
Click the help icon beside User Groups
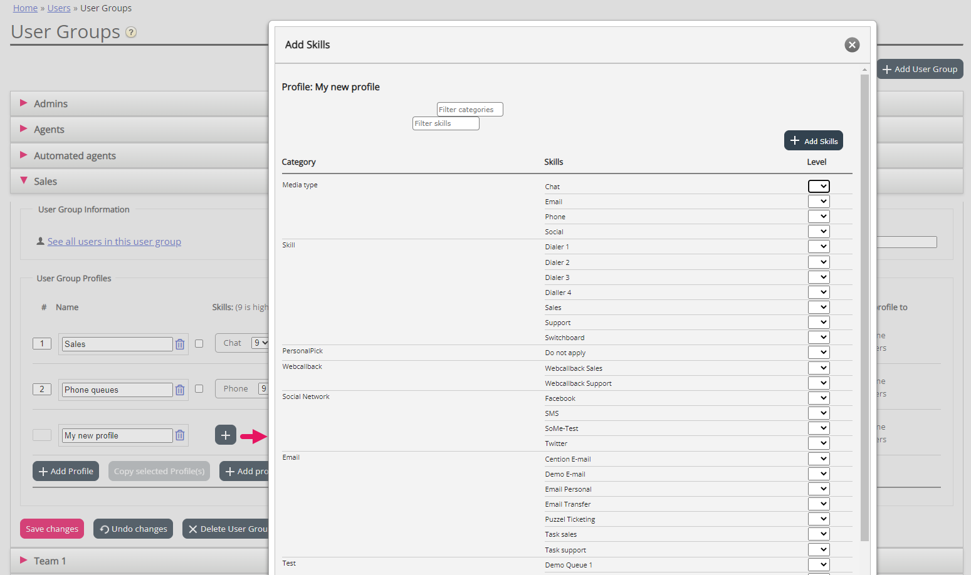(131, 33)
